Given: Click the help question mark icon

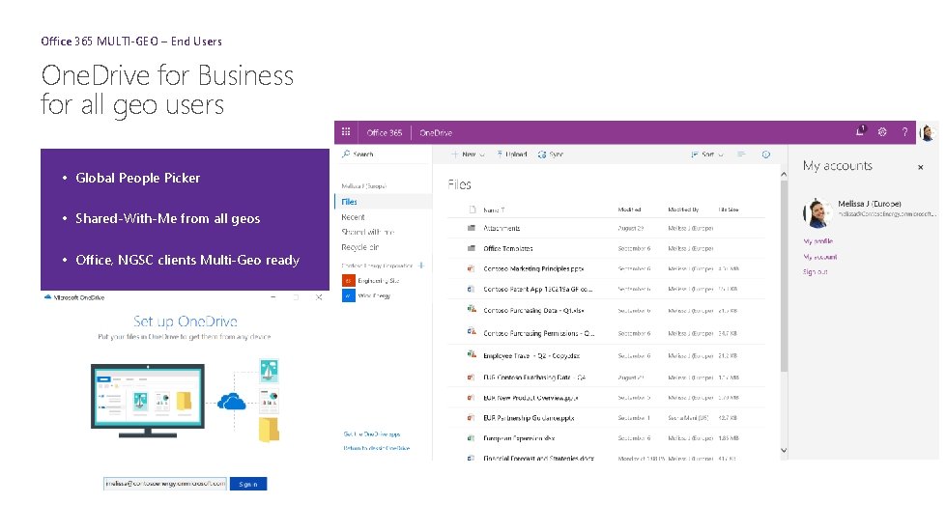Looking at the screenshot, I should pos(904,132).
